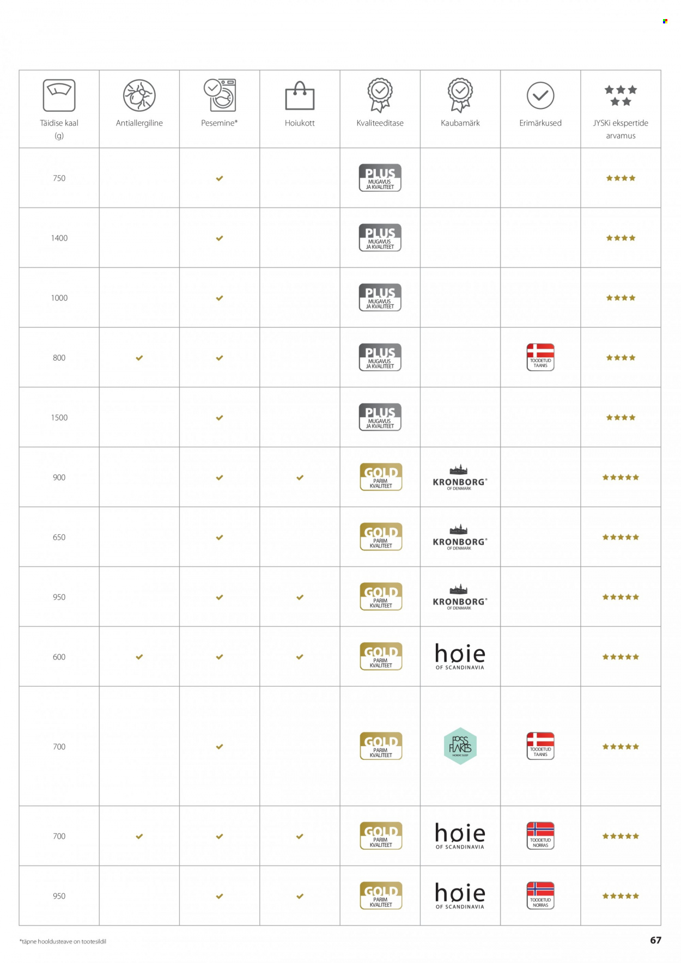Click the Kronborg logo in the 650 row
The image size is (681, 963).
point(460,538)
